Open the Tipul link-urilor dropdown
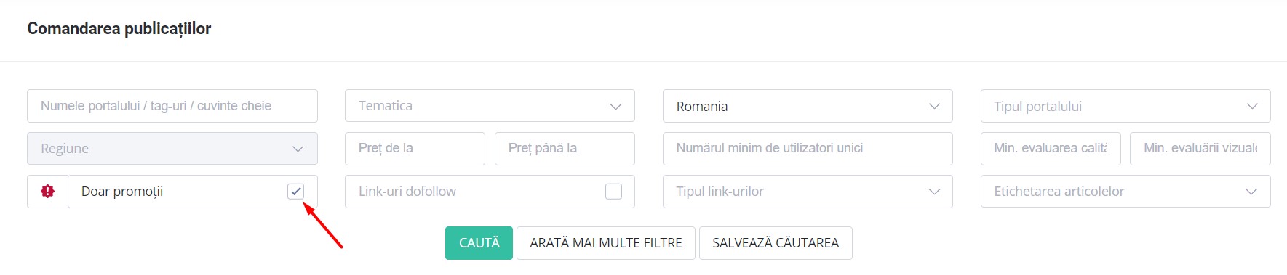1287x275 pixels. (x=808, y=192)
